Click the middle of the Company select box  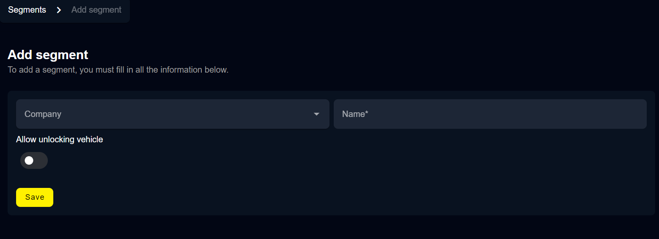173,114
